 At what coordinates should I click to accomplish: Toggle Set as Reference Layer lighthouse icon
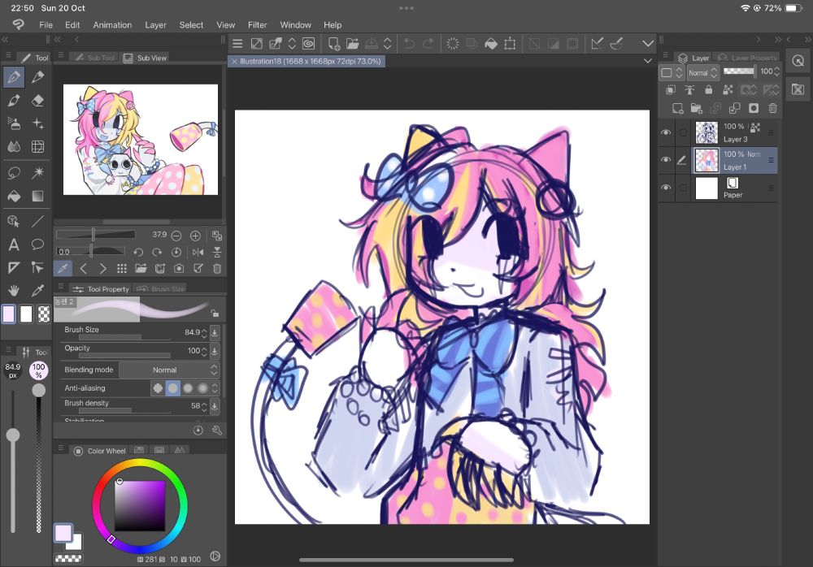[x=689, y=89]
